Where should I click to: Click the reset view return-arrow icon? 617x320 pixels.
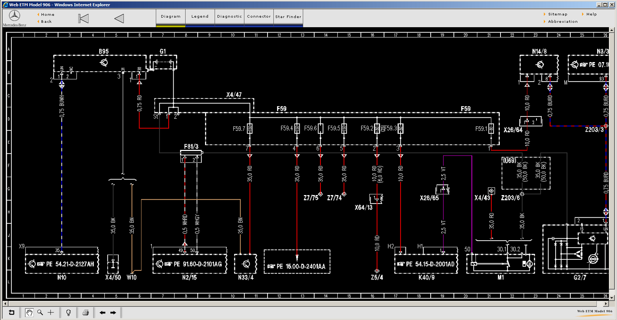(x=12, y=313)
